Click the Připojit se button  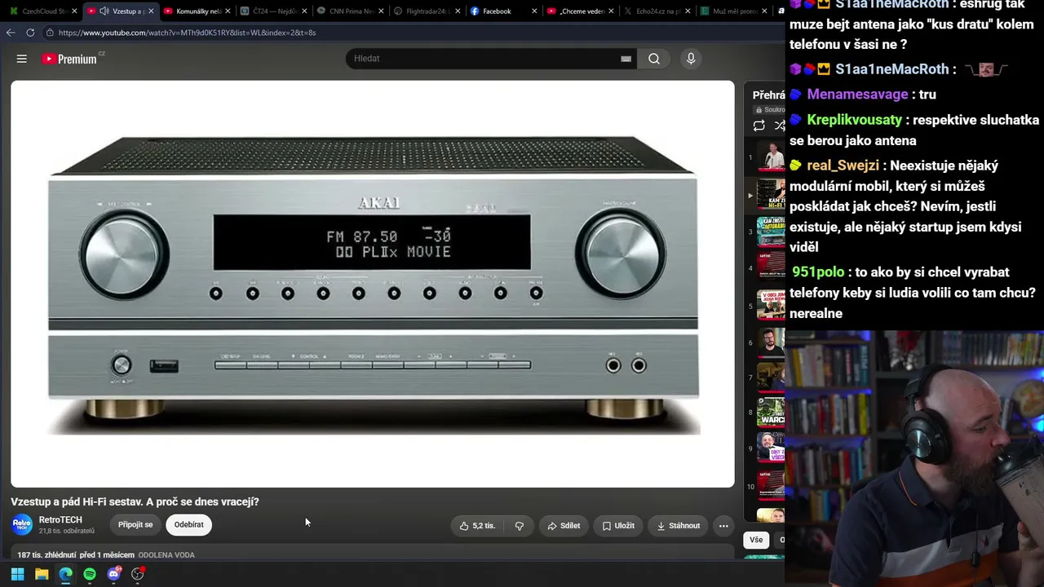pyautogui.click(x=135, y=525)
